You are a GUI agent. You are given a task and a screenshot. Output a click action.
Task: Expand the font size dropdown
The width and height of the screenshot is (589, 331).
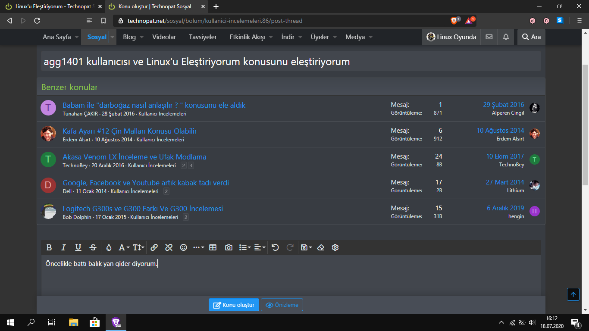point(138,247)
